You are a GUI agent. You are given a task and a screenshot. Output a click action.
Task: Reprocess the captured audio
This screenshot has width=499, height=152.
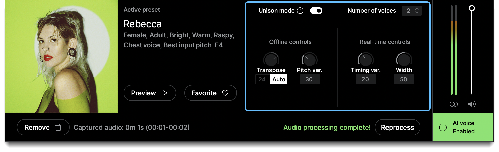[397, 127]
